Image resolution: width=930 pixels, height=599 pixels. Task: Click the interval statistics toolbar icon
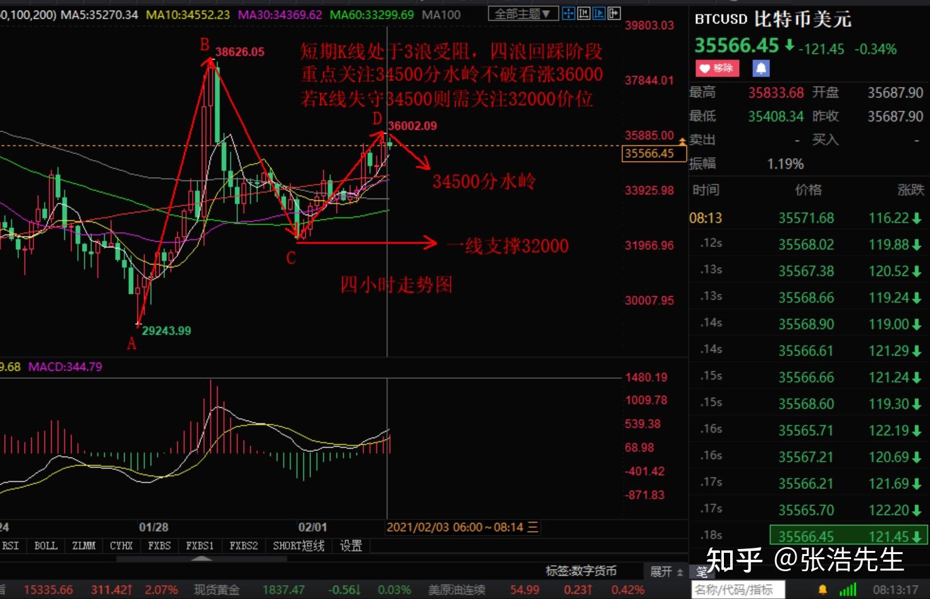[x=584, y=13]
